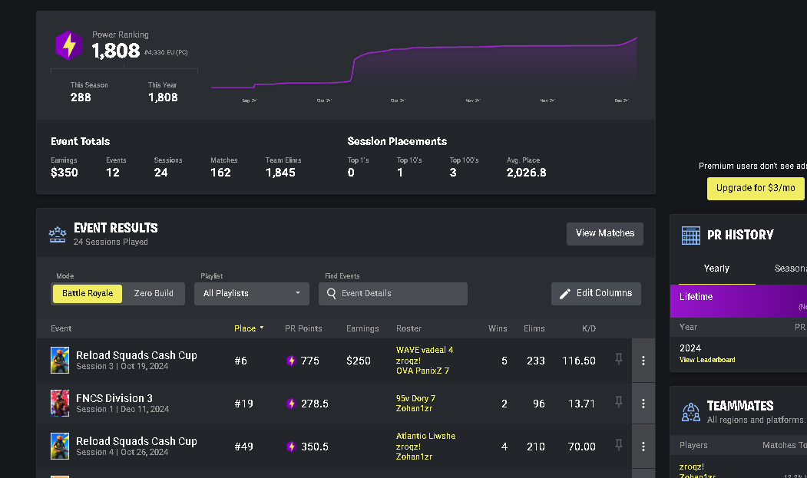The image size is (807, 478).
Task: Click the Reload Squads Cash Cup Session 3 title
Action: [137, 355]
